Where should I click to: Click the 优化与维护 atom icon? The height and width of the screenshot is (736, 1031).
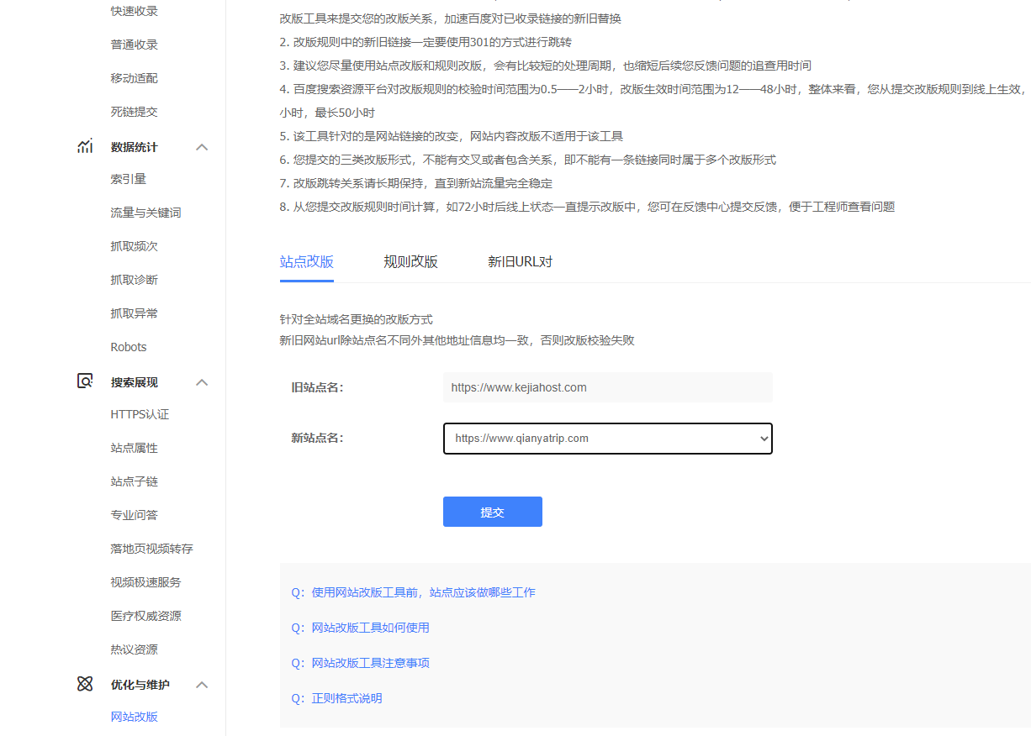click(x=85, y=685)
